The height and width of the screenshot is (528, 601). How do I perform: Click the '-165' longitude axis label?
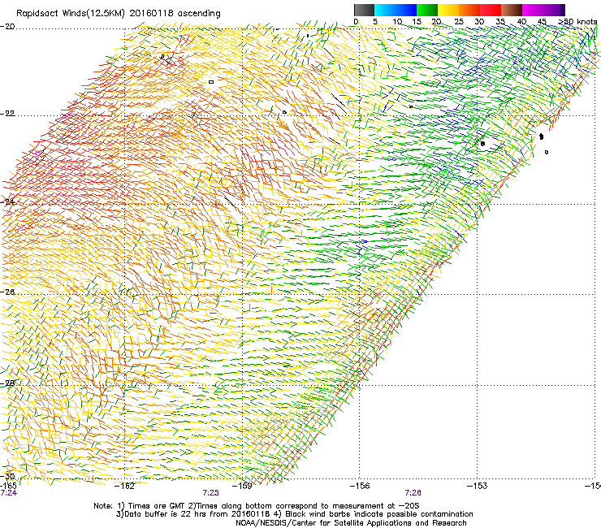8,486
